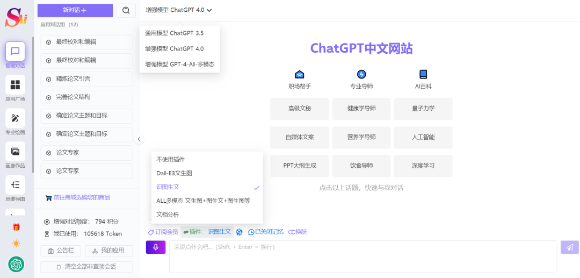Screen dimensions: 580x278
Task: Open the 画廊作品 gallery icon
Action: pos(15,152)
